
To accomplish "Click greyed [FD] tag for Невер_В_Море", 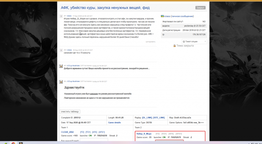I will pyautogui.click(x=158, y=134).
